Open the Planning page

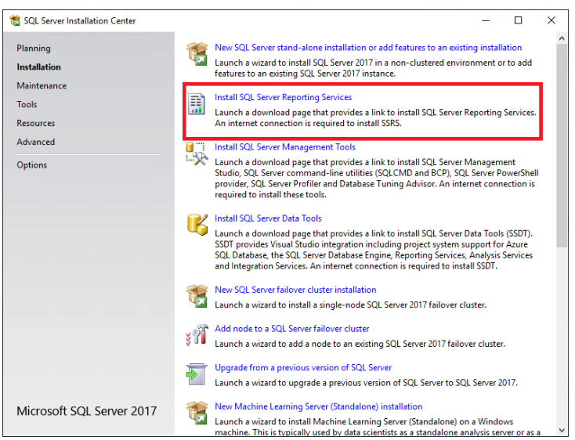tap(34, 49)
